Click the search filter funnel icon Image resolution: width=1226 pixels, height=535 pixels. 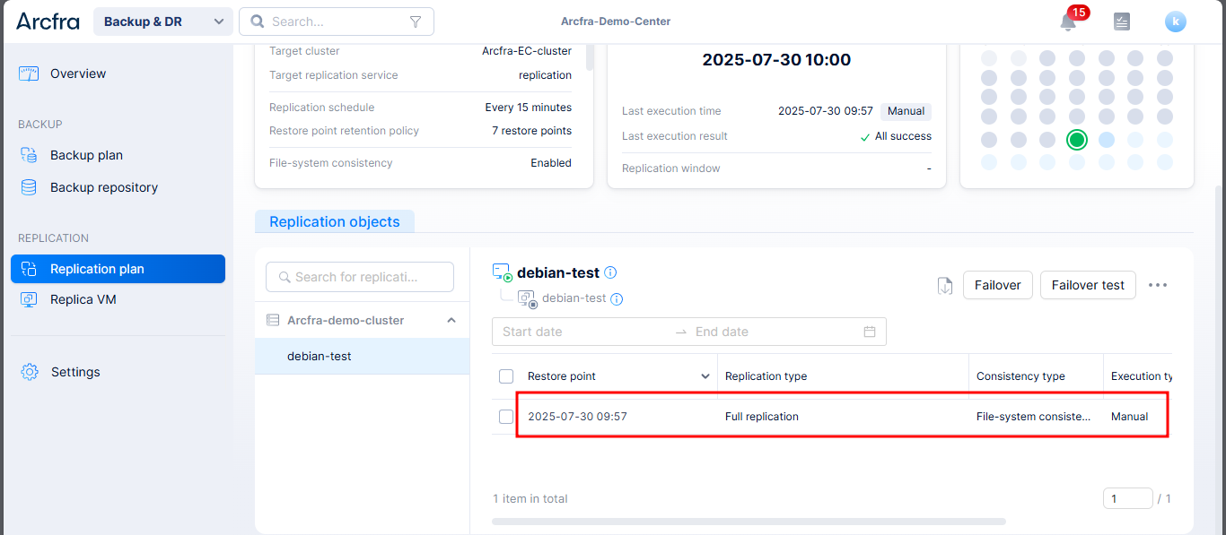click(415, 22)
